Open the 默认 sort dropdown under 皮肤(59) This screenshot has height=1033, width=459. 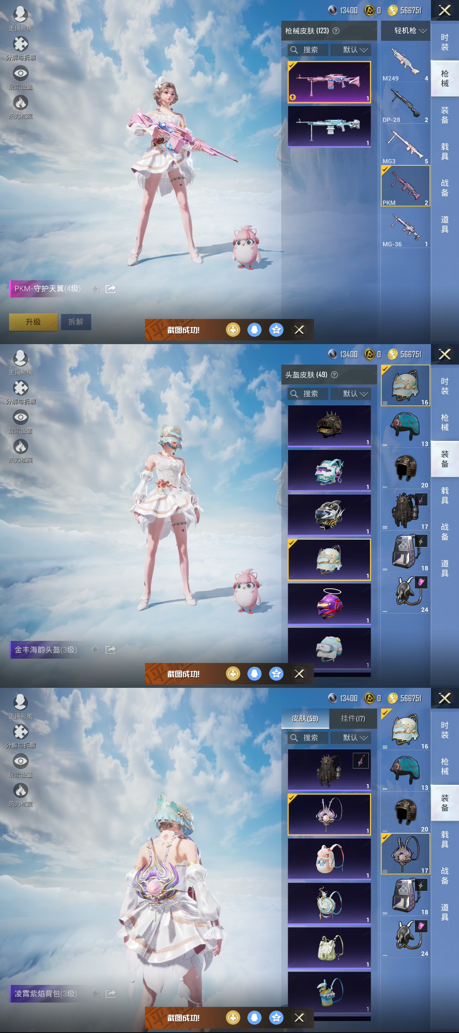350,738
